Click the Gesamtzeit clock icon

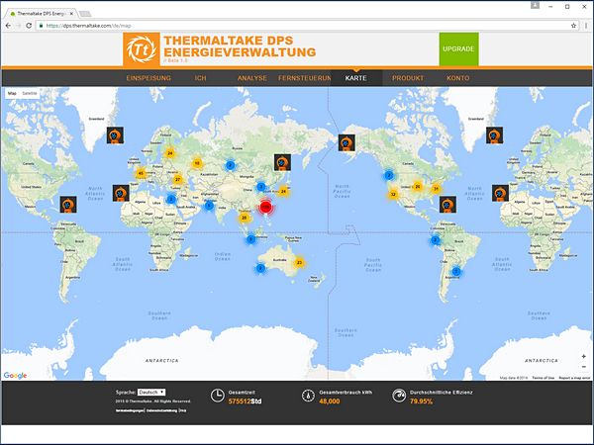[218, 396]
